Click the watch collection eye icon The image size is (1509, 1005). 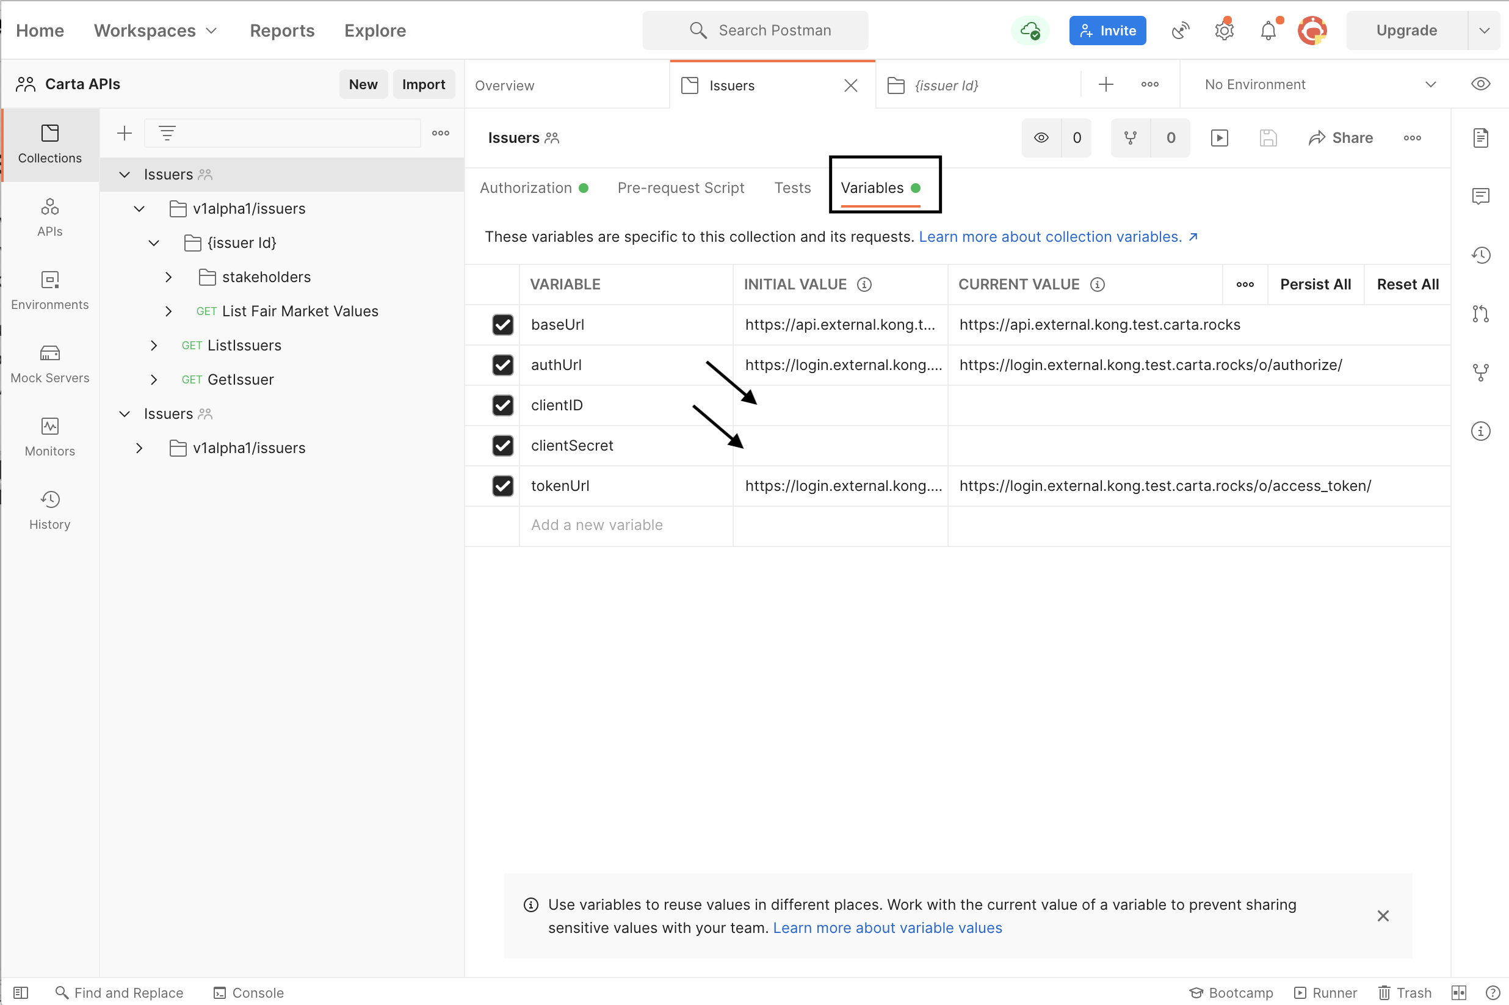pyautogui.click(x=1042, y=138)
